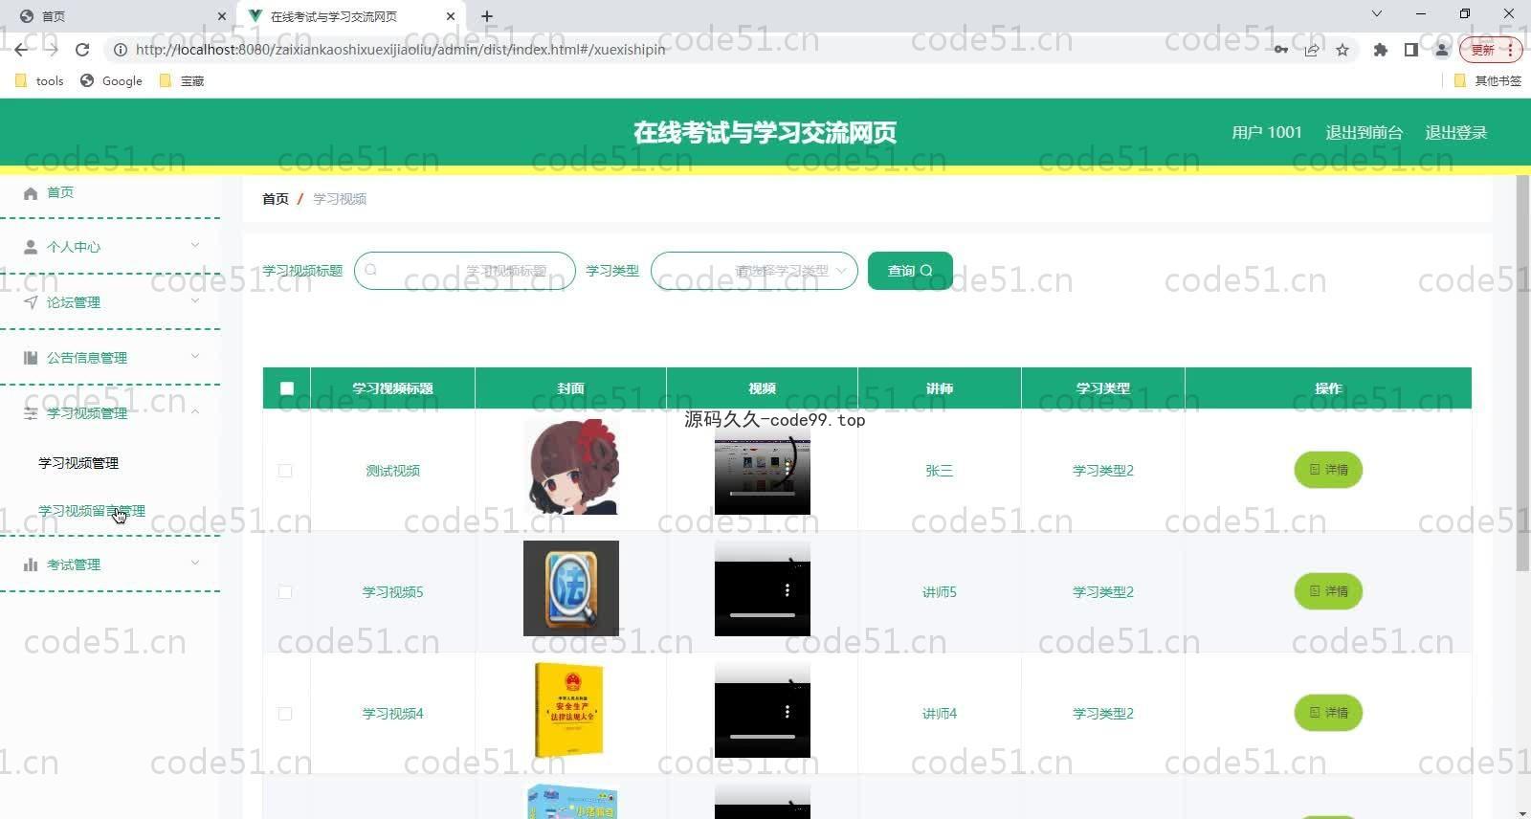
Task: Expand the 个人中心 menu chevron
Action: point(195,246)
